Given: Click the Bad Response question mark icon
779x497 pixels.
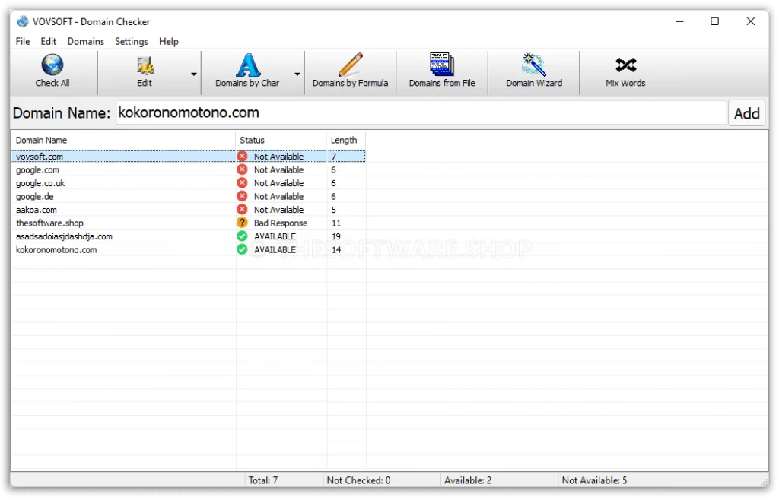Looking at the screenshot, I should pyautogui.click(x=242, y=223).
